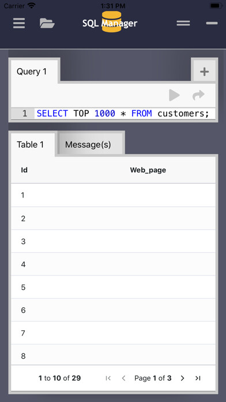Open the hamburger menu
This screenshot has width=226, height=402.
(x=19, y=23)
